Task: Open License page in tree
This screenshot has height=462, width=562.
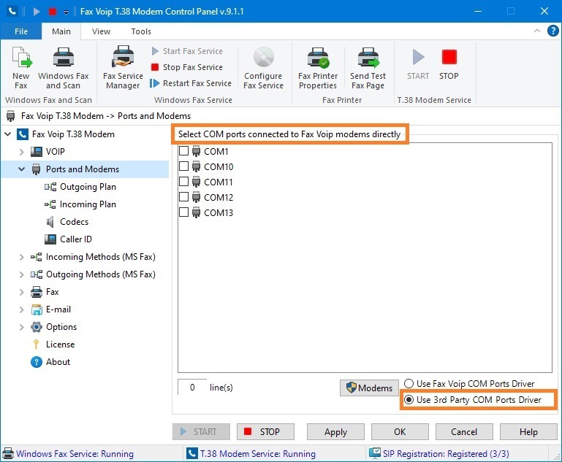Action: tap(53, 344)
